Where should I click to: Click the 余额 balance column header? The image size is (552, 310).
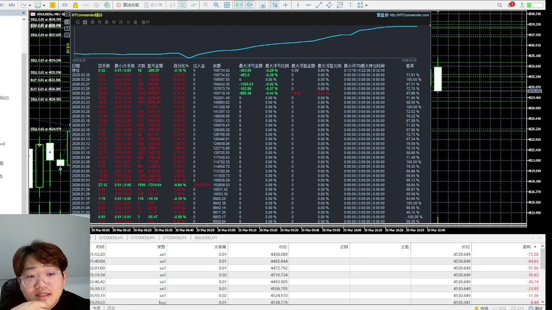coord(217,66)
